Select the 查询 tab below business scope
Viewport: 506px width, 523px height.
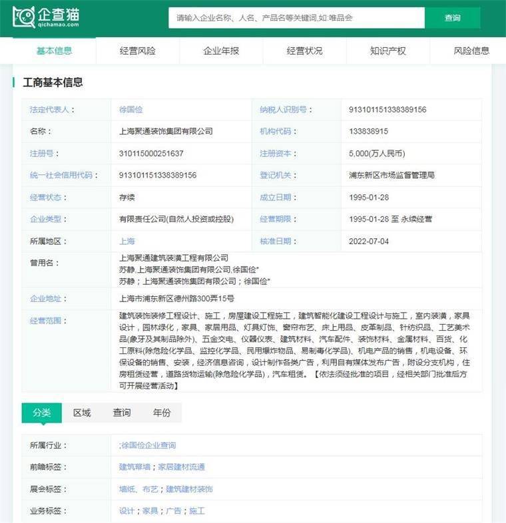click(122, 413)
